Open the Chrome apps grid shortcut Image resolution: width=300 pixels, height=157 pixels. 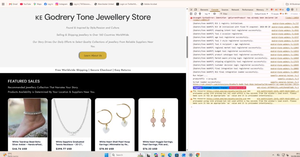3,4
